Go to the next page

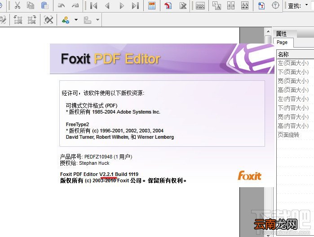coord(121,5)
